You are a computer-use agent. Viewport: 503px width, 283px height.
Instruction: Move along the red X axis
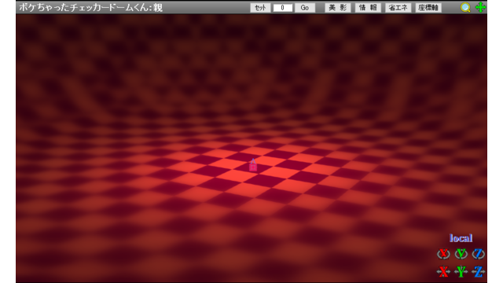point(443,271)
